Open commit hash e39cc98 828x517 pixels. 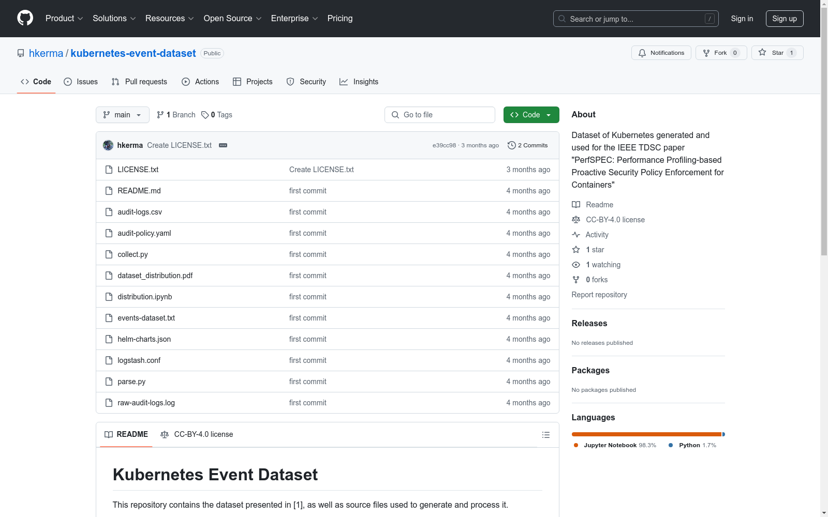tap(445, 145)
